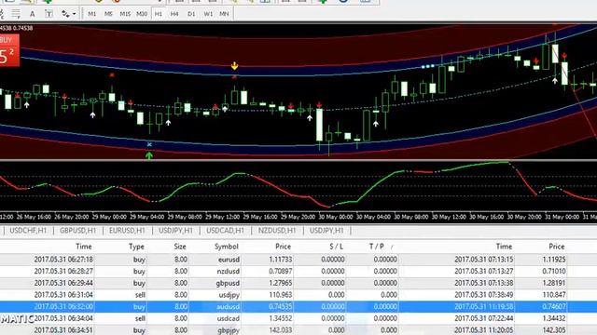This screenshot has width=597, height=335.
Task: Open the GBPUSD,H1 chart tab
Action: pyautogui.click(x=78, y=231)
